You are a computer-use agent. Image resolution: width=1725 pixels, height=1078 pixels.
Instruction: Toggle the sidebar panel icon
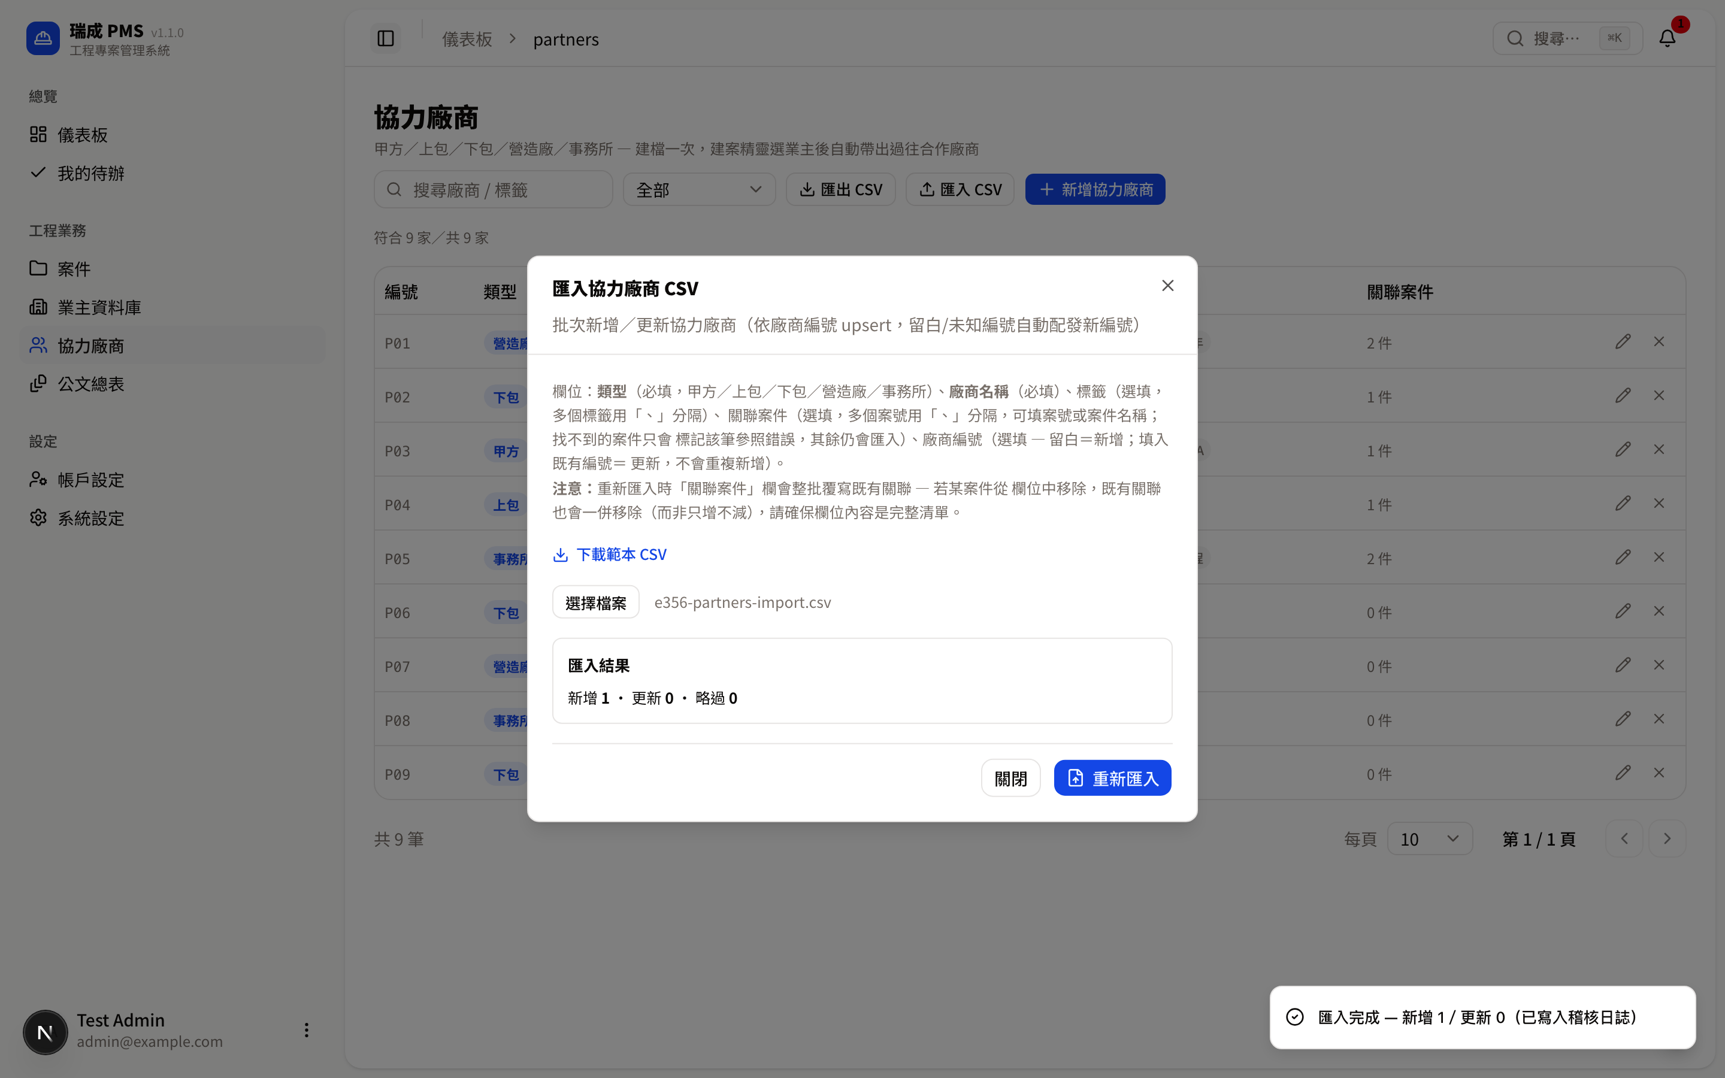386,38
